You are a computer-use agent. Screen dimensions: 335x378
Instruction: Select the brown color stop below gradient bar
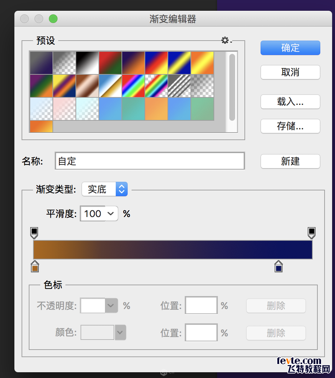click(x=35, y=266)
